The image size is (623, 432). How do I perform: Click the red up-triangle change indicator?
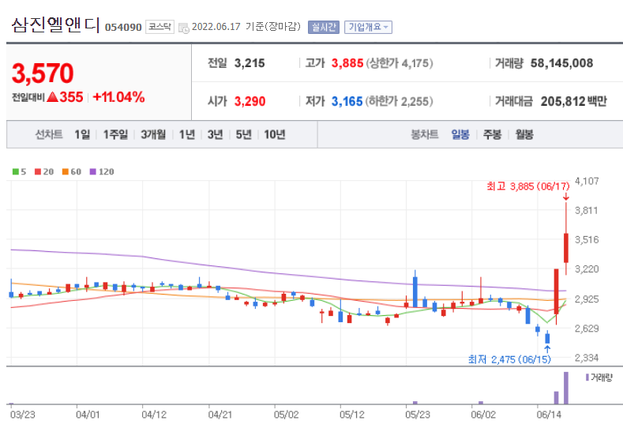52,96
